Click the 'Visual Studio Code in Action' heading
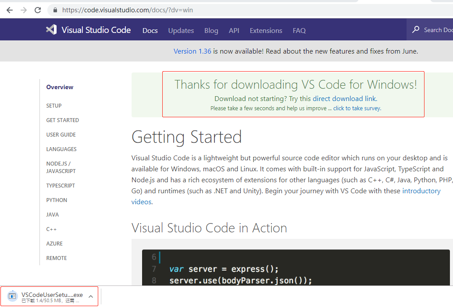 [x=209, y=228]
